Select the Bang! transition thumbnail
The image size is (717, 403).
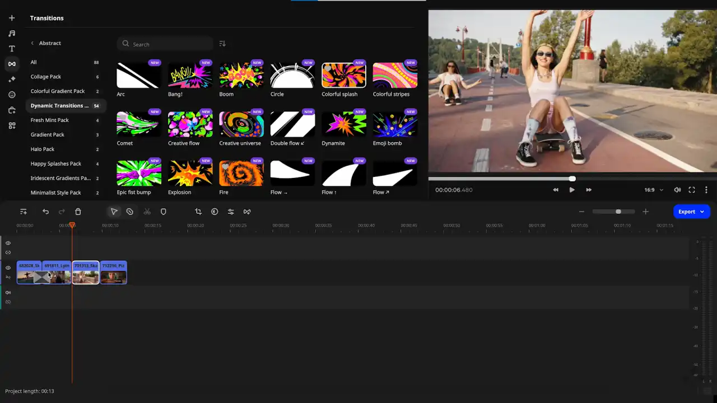click(190, 75)
